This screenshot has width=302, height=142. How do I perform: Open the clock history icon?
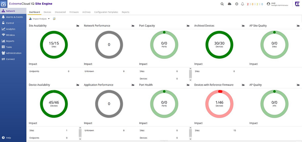pyautogui.click(x=237, y=4)
